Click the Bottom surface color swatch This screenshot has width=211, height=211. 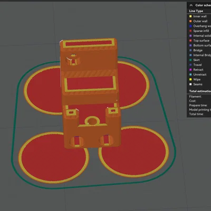190,45
